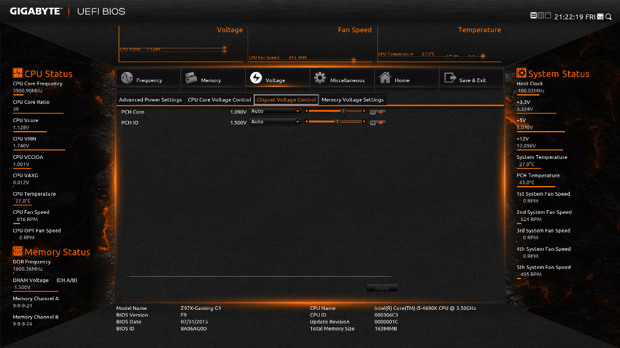The height and width of the screenshot is (348, 620).
Task: Click the +3.3V reading 3.324V
Action: click(525, 109)
